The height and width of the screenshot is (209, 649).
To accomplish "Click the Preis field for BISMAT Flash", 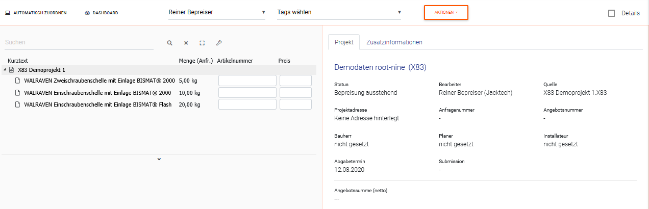I will coord(295,104).
